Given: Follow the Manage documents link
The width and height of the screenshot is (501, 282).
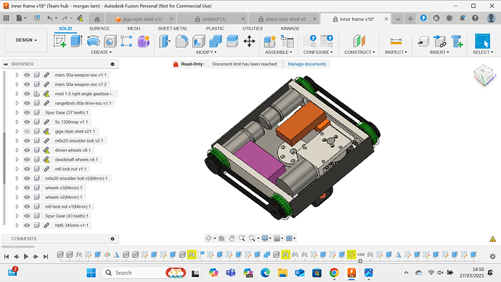Looking at the screenshot, I should point(306,64).
